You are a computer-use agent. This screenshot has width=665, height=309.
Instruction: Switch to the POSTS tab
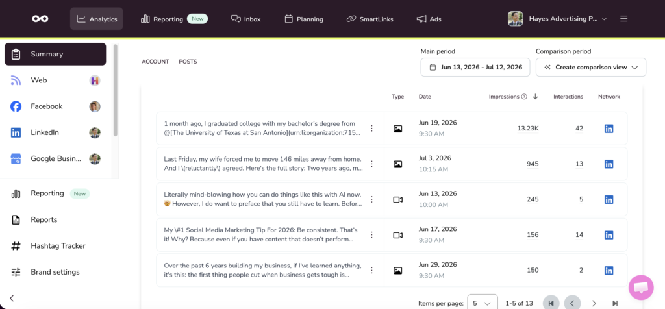tap(188, 62)
